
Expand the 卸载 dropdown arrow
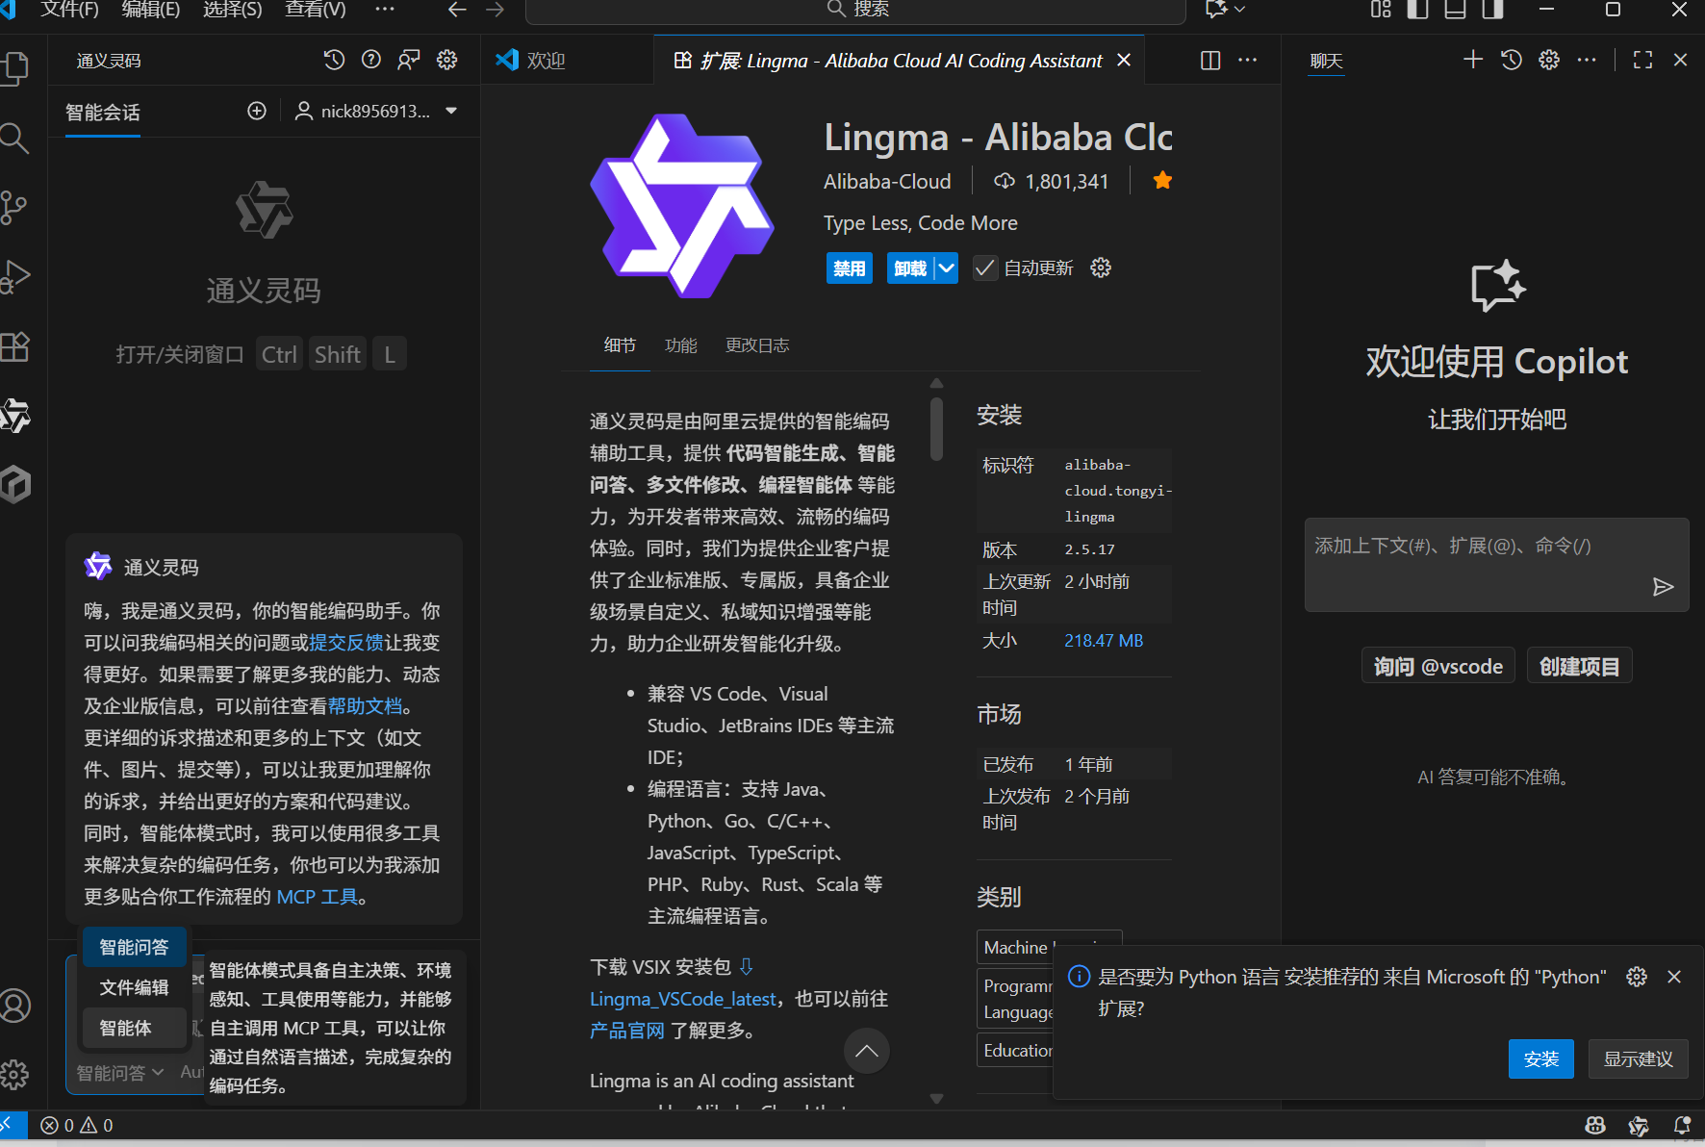947,268
